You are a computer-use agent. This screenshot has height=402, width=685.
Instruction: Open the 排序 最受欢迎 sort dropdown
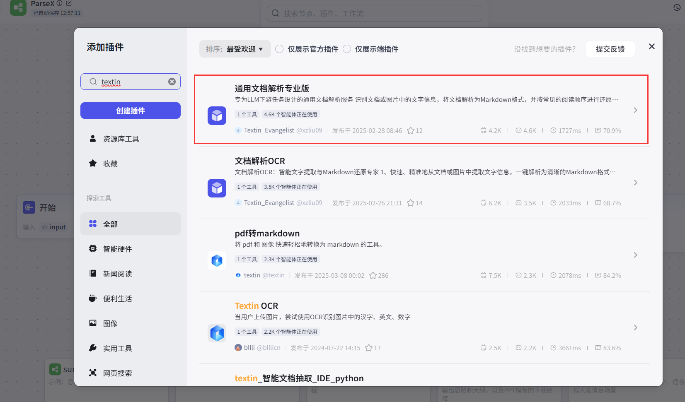tap(235, 49)
